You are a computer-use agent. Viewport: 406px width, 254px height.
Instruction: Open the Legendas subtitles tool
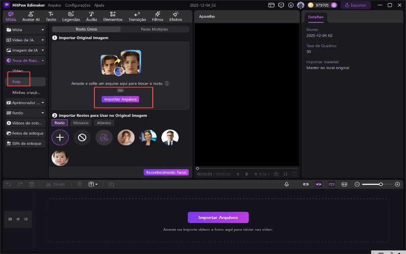(x=71, y=16)
